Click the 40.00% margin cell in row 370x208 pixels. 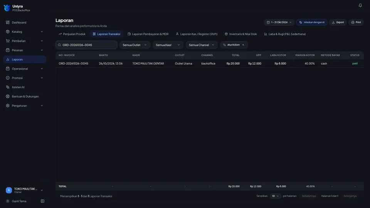point(309,64)
